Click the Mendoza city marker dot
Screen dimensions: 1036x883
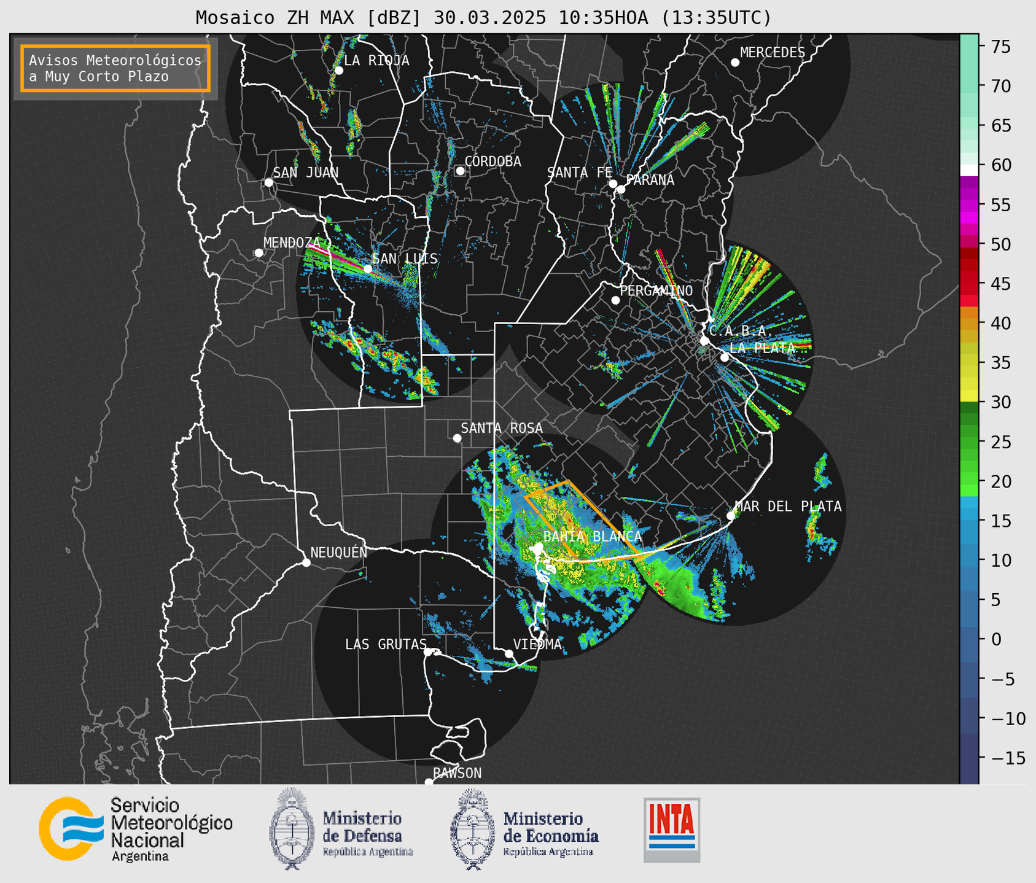(259, 253)
